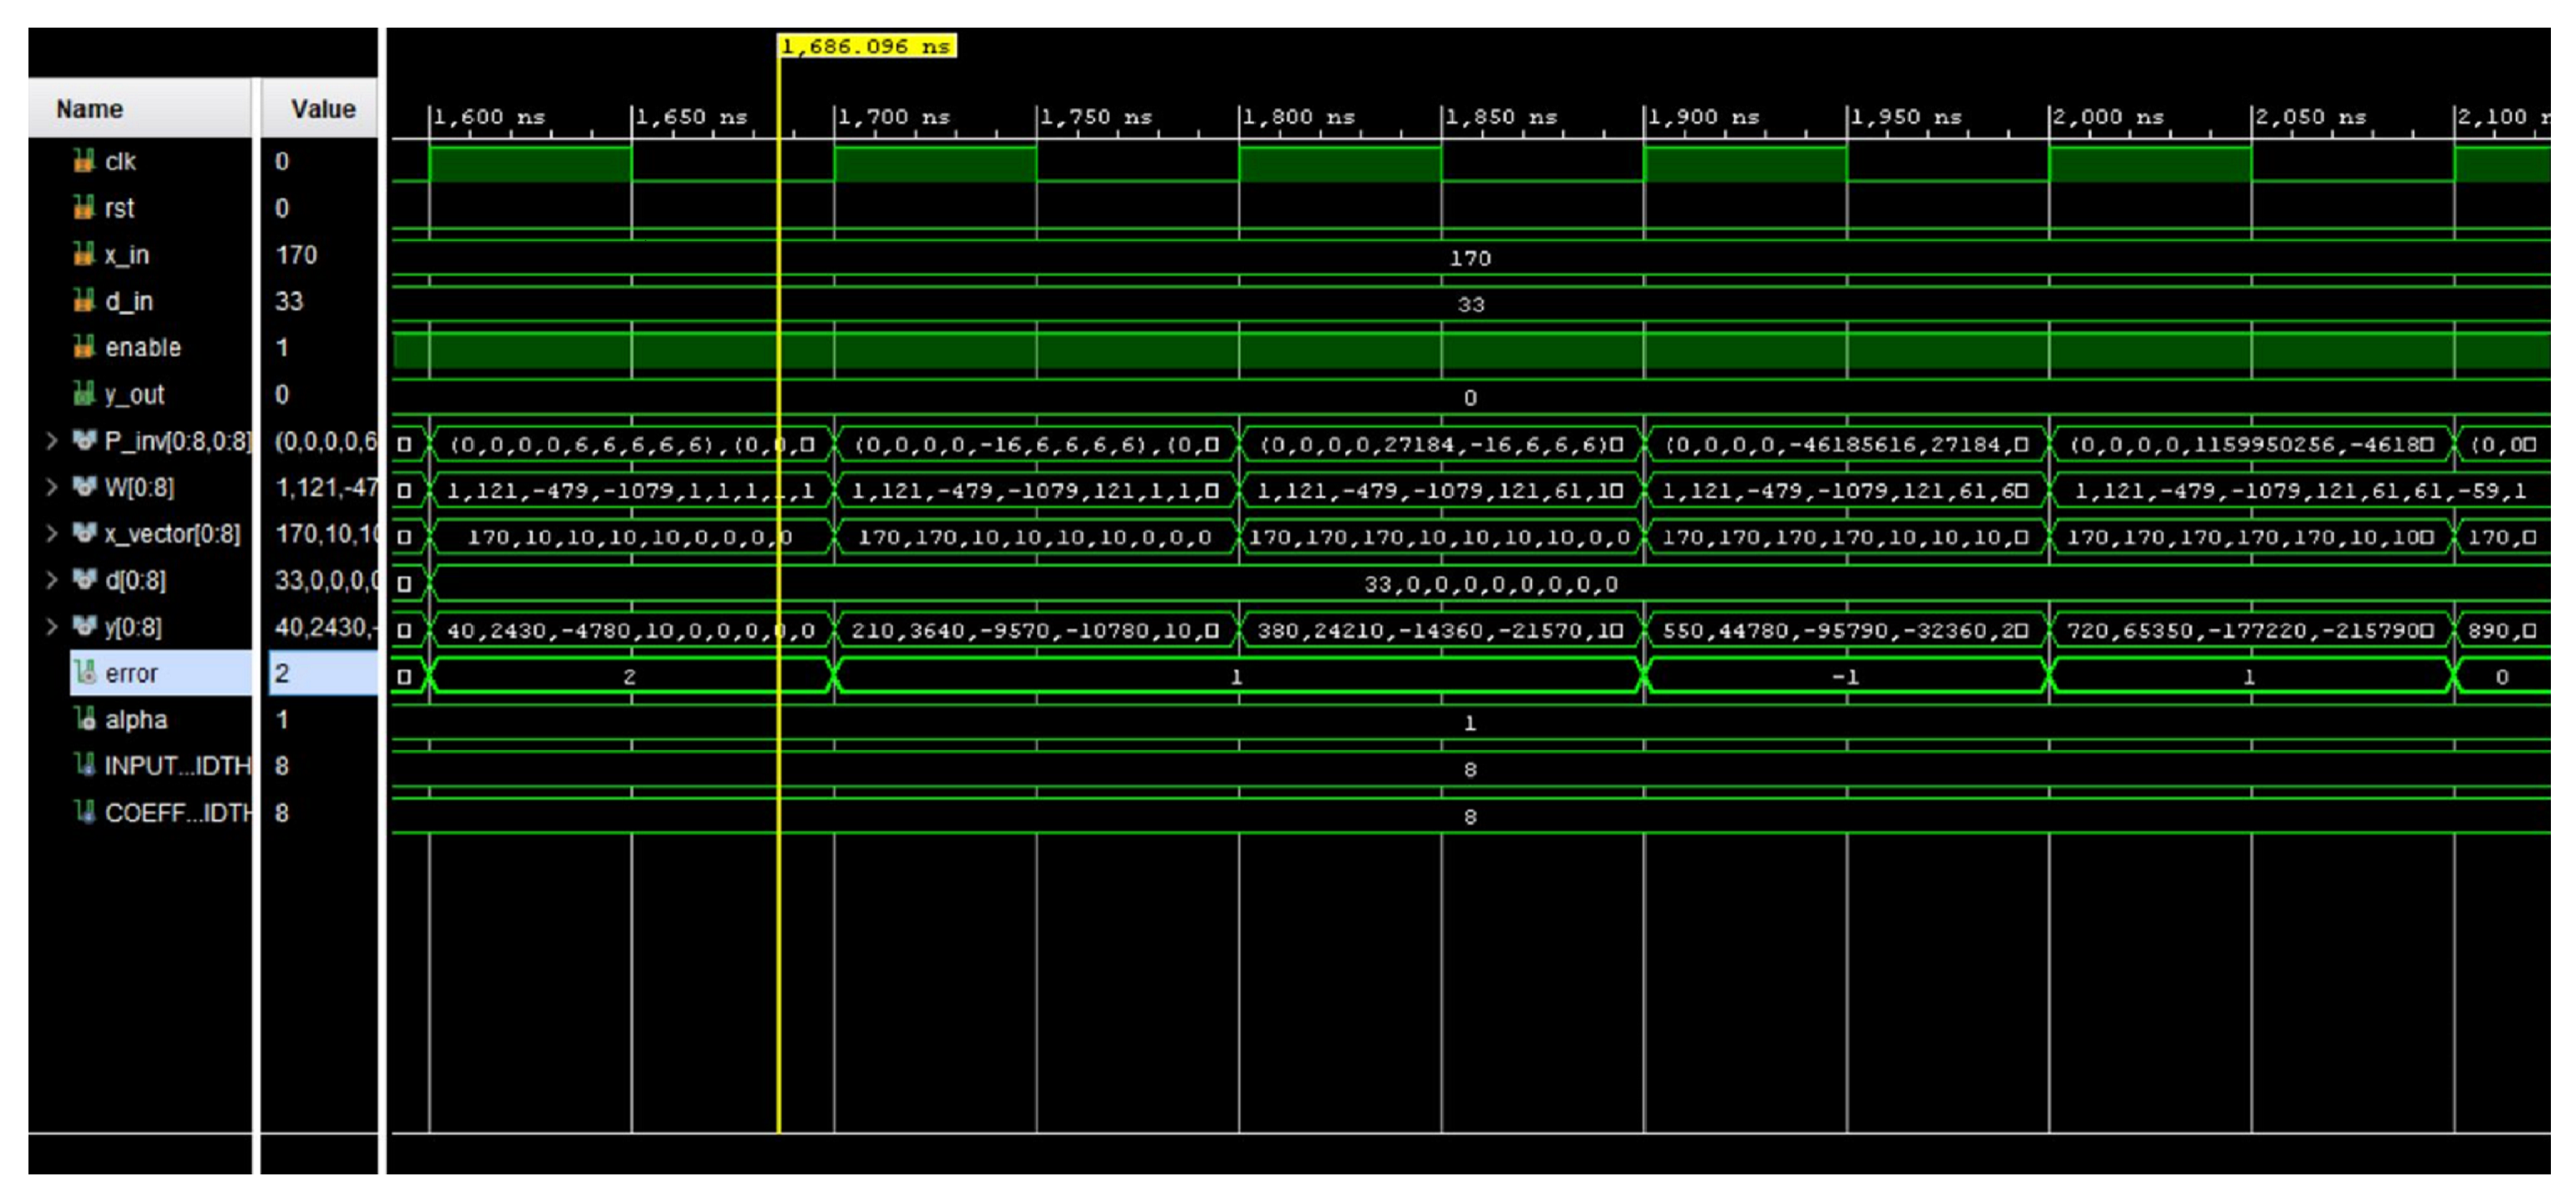The image size is (2576, 1197).
Task: Expand the W[0:8] bus
Action: point(52,487)
